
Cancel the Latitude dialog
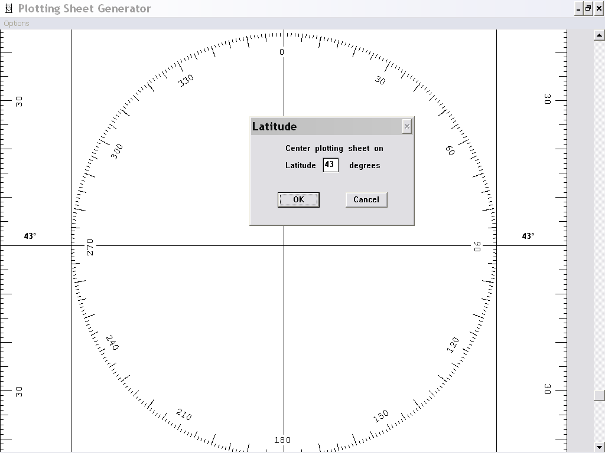coord(366,200)
